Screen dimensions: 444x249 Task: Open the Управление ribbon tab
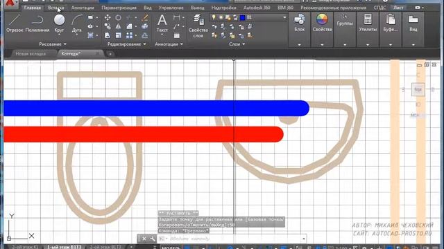(171, 8)
